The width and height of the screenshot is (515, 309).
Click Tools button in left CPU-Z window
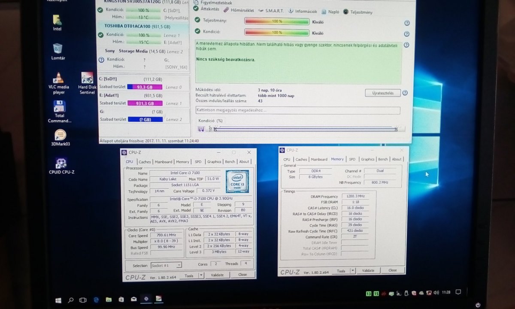pos(189,276)
